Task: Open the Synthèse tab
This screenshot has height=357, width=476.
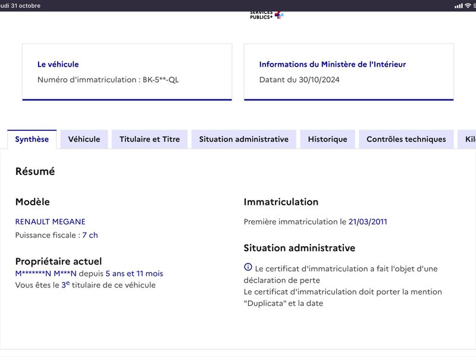Action: point(32,139)
